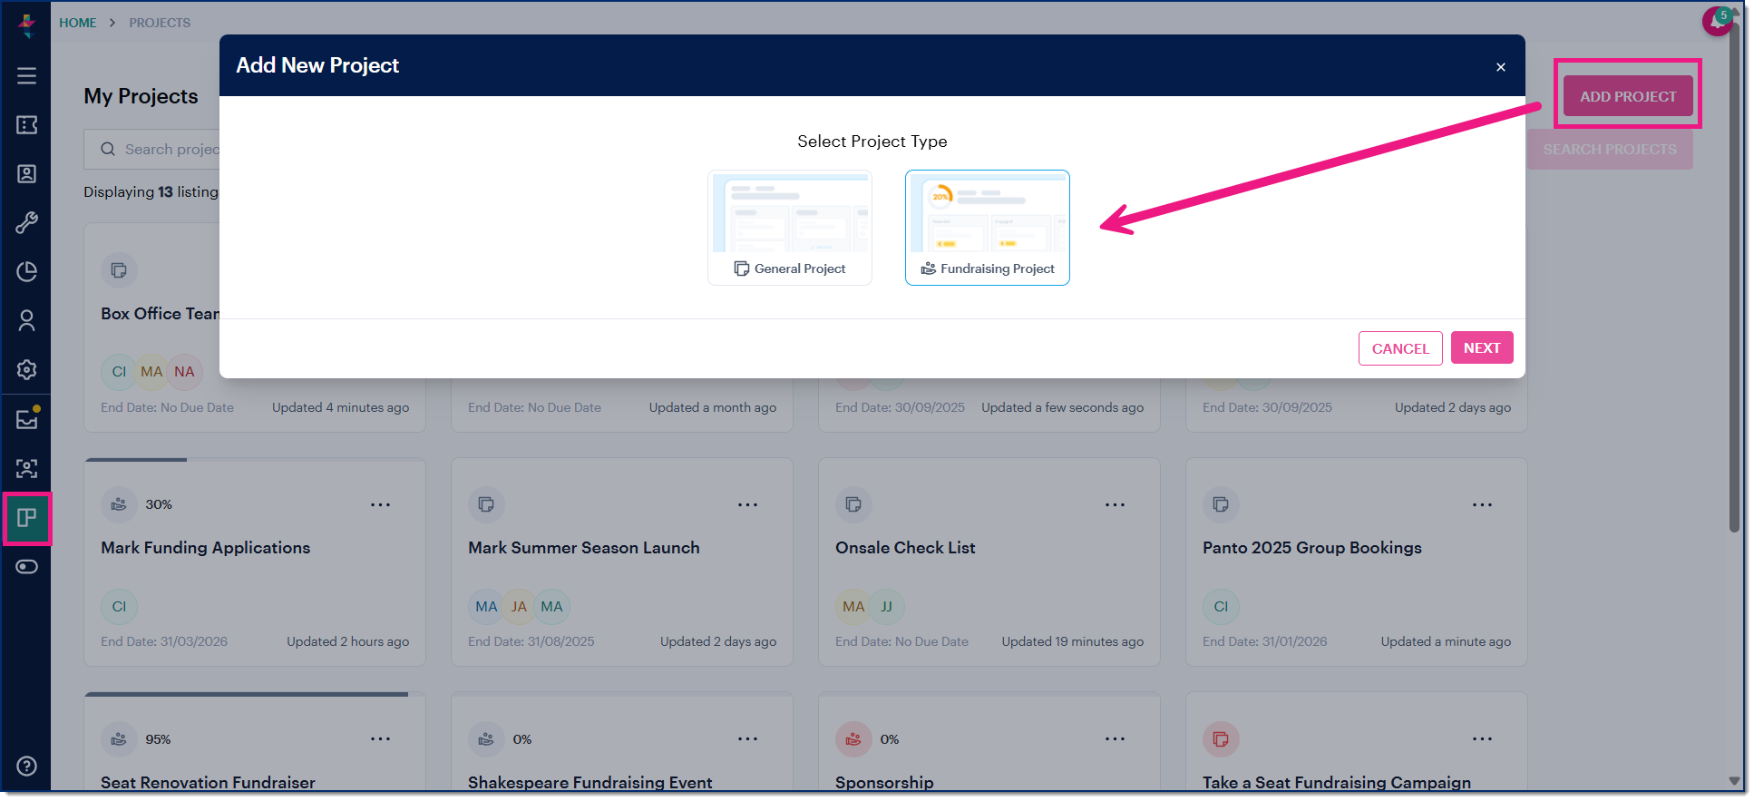Open the hamburger menu in sidebar
Screen dimensions: 1754x801
point(27,76)
